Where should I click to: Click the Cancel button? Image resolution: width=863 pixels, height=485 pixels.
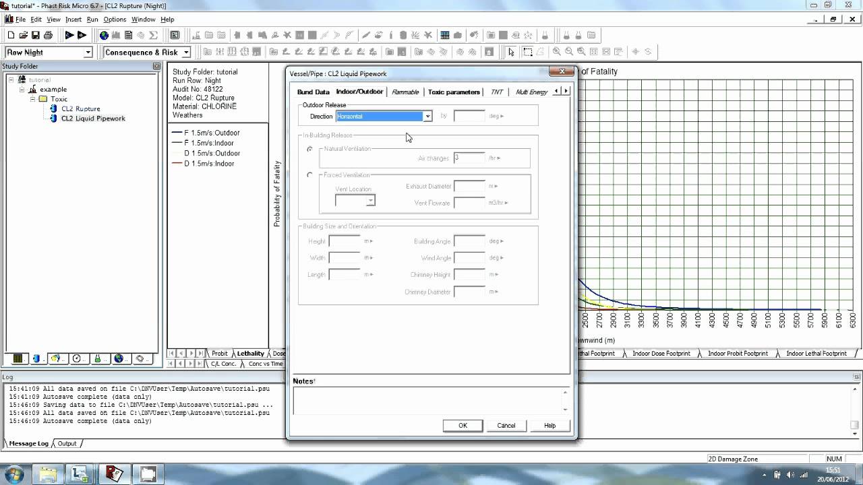click(506, 425)
